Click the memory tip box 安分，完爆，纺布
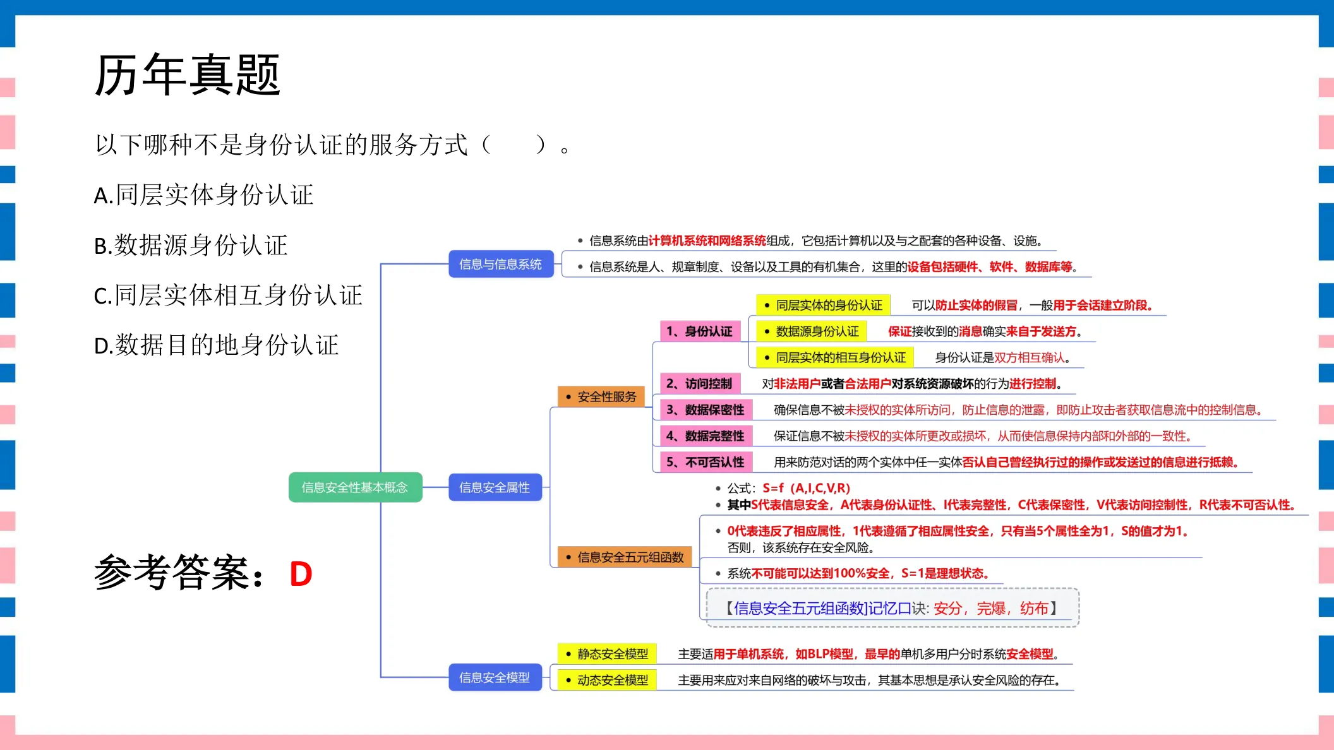Viewport: 1334px width, 750px height. [892, 608]
